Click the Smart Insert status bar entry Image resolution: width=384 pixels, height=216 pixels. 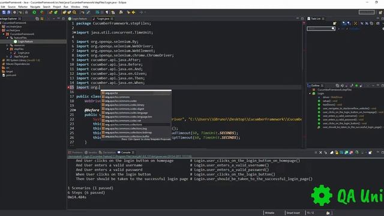pos(293,213)
